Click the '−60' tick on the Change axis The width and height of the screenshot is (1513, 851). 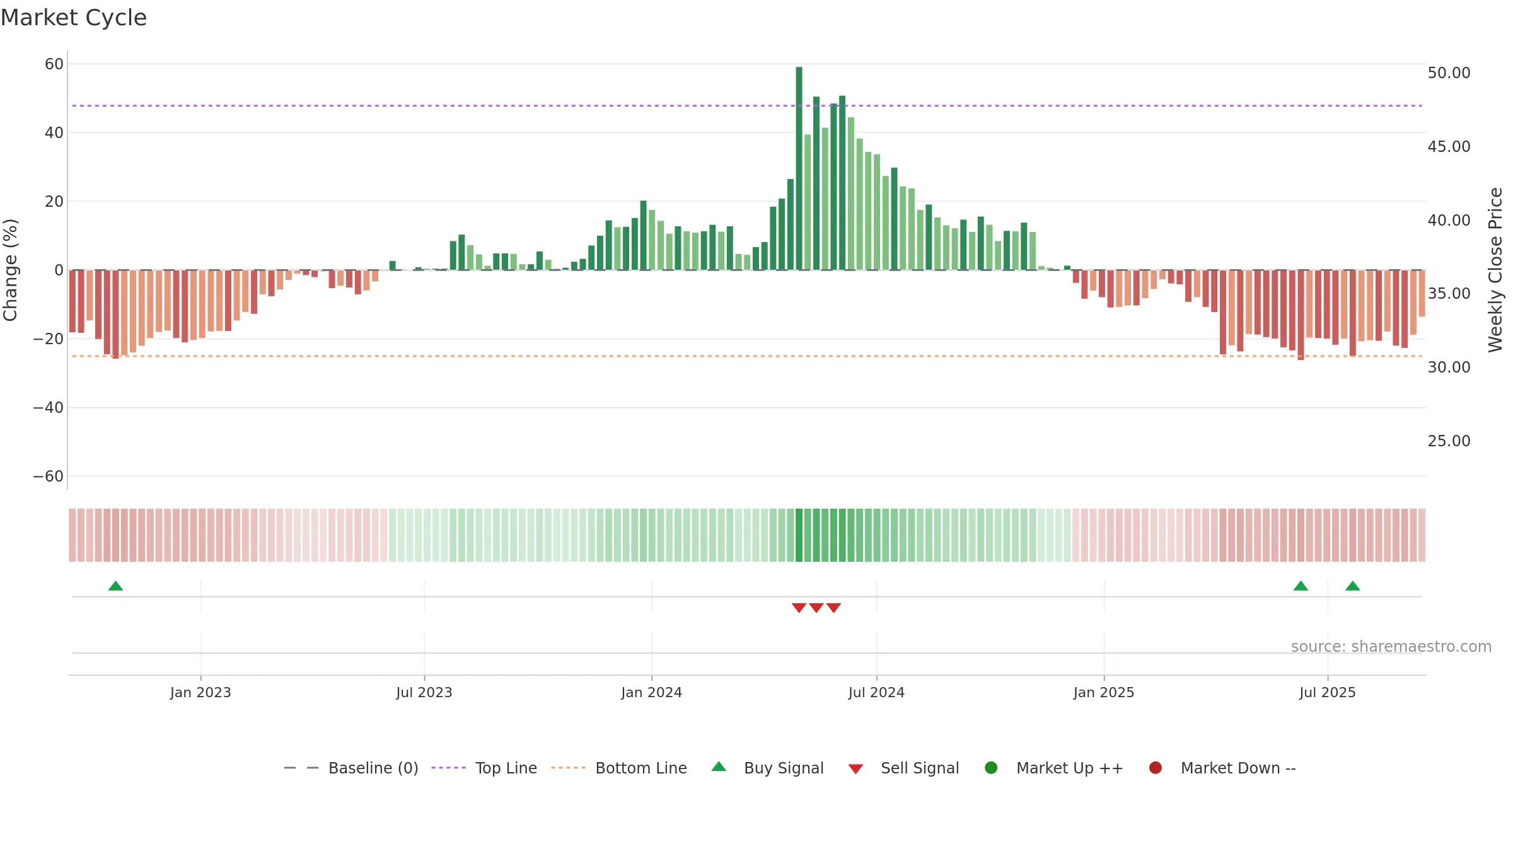tap(49, 477)
